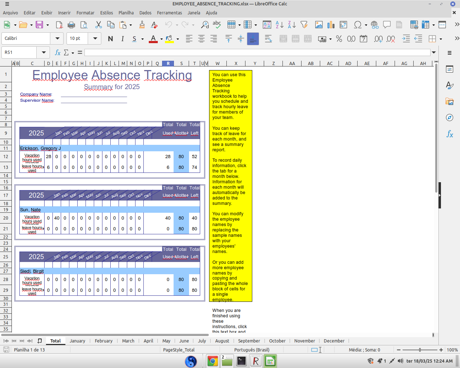Open the Spelling check tool
The width and height of the screenshot is (460, 368).
pos(217,25)
